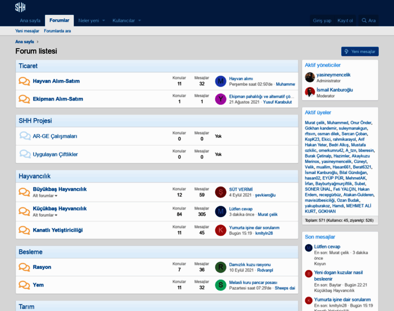
Task: Open the Forumlarda ara link
Action: 58,31
